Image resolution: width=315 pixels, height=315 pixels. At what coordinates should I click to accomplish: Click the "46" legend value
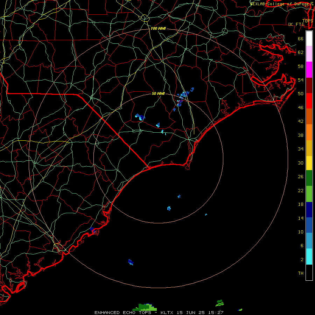coord(301,108)
